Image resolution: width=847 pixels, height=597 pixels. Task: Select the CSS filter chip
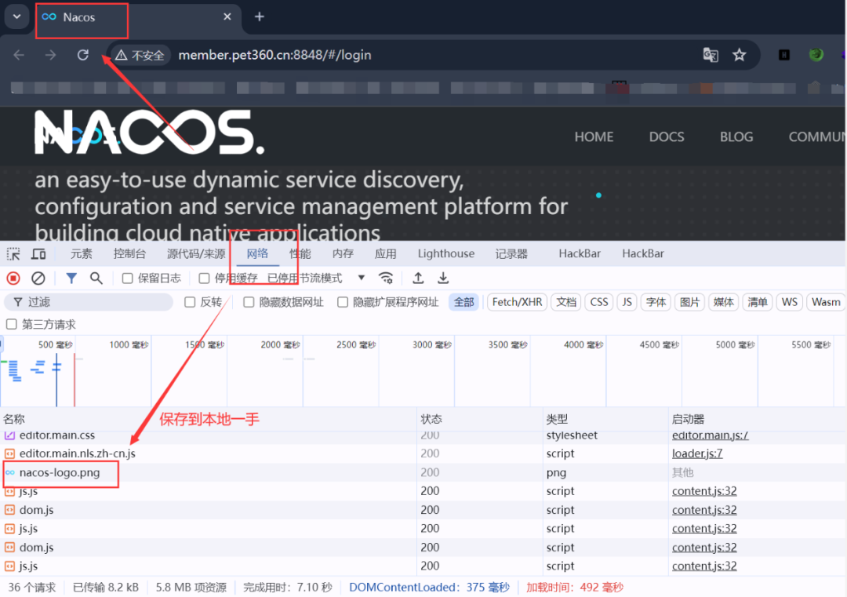(598, 302)
